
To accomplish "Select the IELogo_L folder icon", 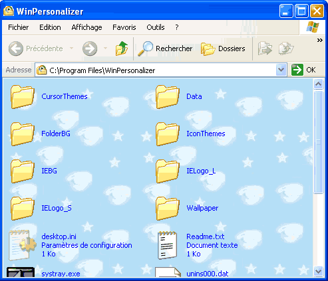I will [168, 171].
